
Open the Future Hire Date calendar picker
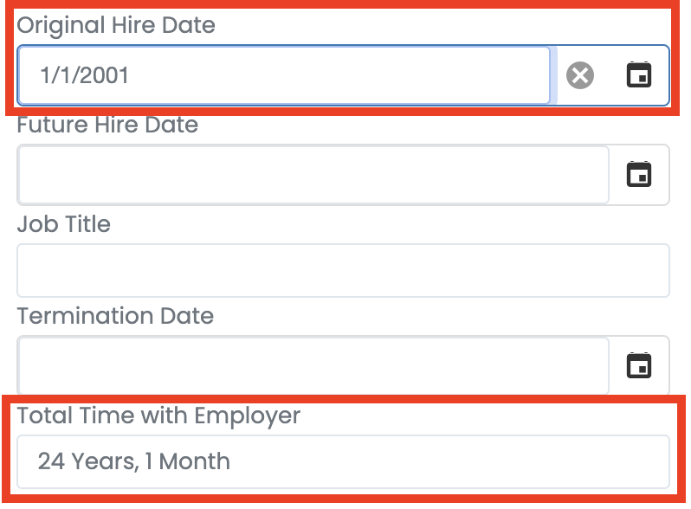[638, 175]
